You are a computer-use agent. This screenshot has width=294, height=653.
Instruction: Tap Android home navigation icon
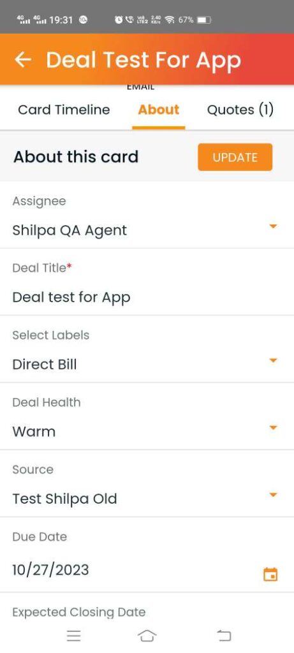click(147, 636)
